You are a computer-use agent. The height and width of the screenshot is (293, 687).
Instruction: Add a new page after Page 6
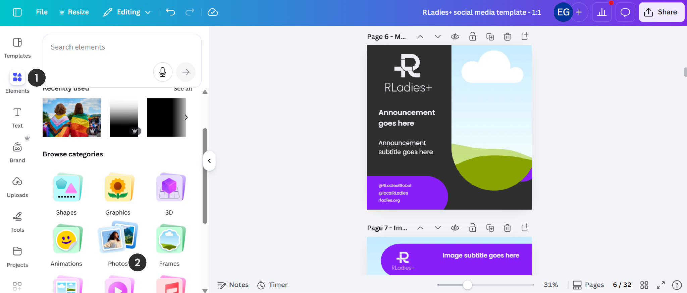[525, 36]
